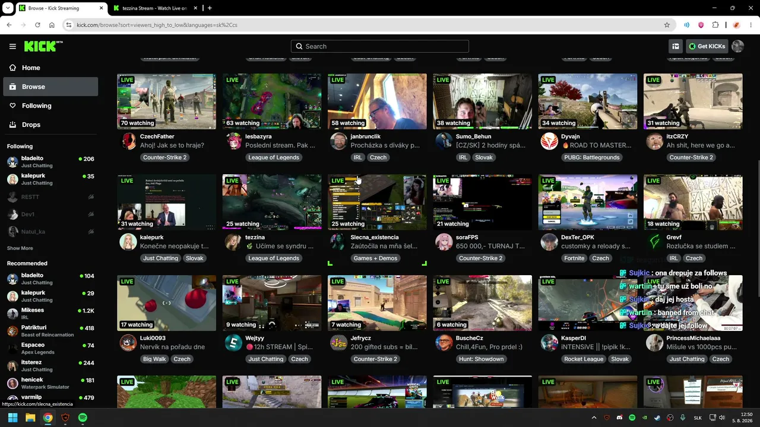The height and width of the screenshot is (427, 760).
Task: Open the blue sound-waves browser extension
Action: tap(686, 25)
